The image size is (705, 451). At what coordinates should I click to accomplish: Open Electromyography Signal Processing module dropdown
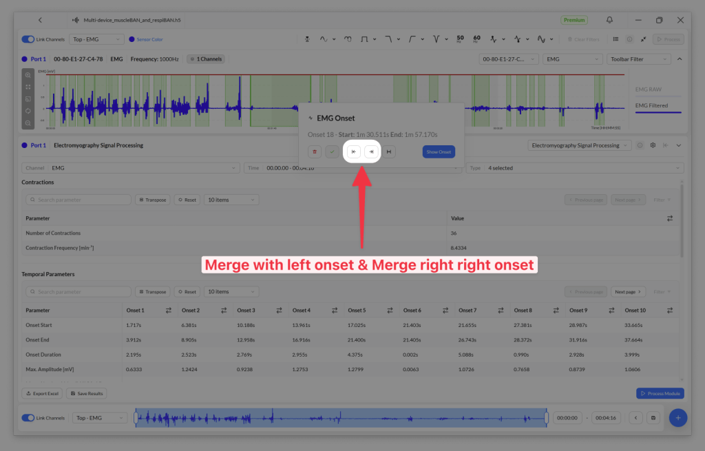pos(579,145)
